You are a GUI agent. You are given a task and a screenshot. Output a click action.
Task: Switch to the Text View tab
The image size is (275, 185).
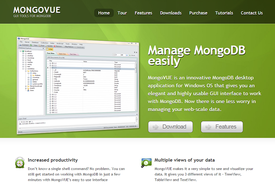tap(73, 54)
